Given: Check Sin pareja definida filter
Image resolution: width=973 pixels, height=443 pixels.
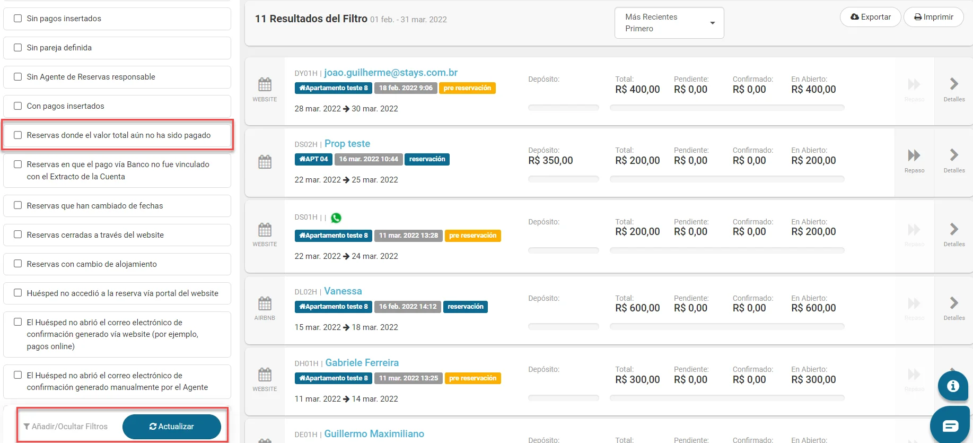Looking at the screenshot, I should (x=17, y=47).
